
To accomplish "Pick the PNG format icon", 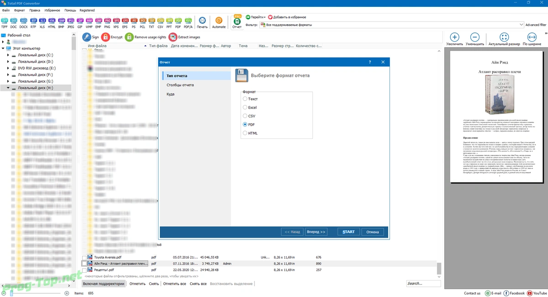I will 107,22.
